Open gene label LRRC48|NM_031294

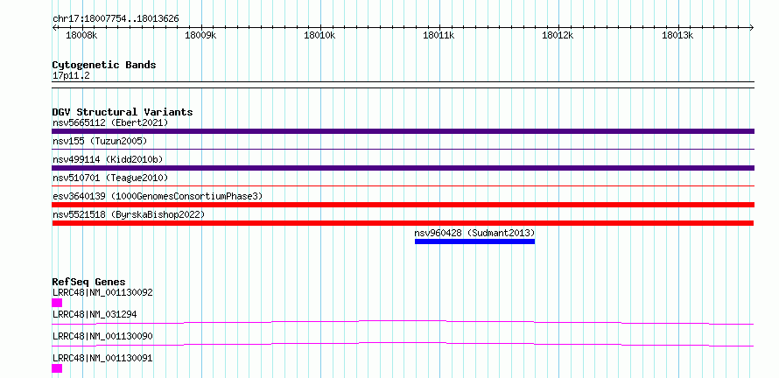[x=95, y=314]
